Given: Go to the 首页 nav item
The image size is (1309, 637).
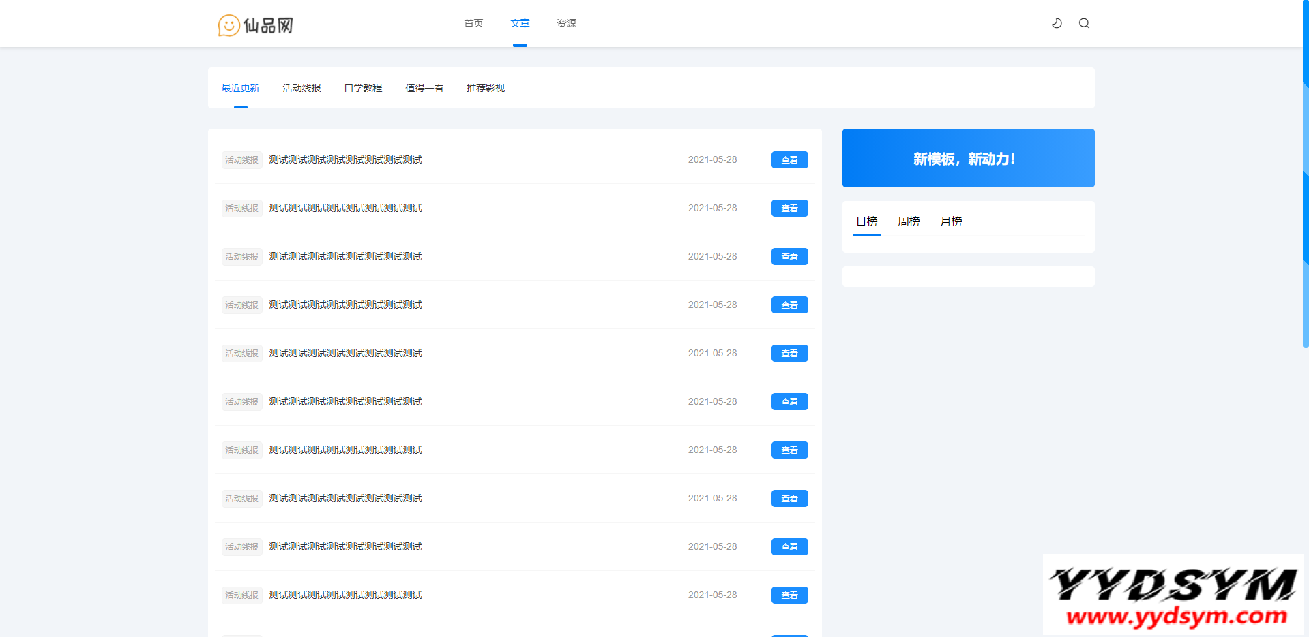Looking at the screenshot, I should point(473,23).
